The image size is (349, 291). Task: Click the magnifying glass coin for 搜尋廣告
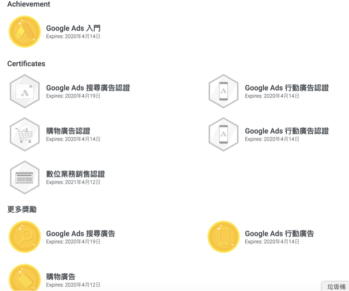[x=25, y=237]
